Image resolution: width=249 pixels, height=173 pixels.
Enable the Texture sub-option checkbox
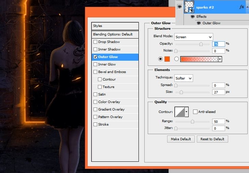click(x=100, y=87)
